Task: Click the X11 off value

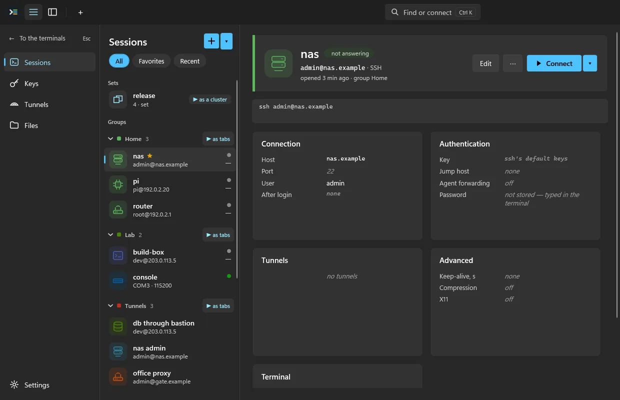Action: [509, 299]
